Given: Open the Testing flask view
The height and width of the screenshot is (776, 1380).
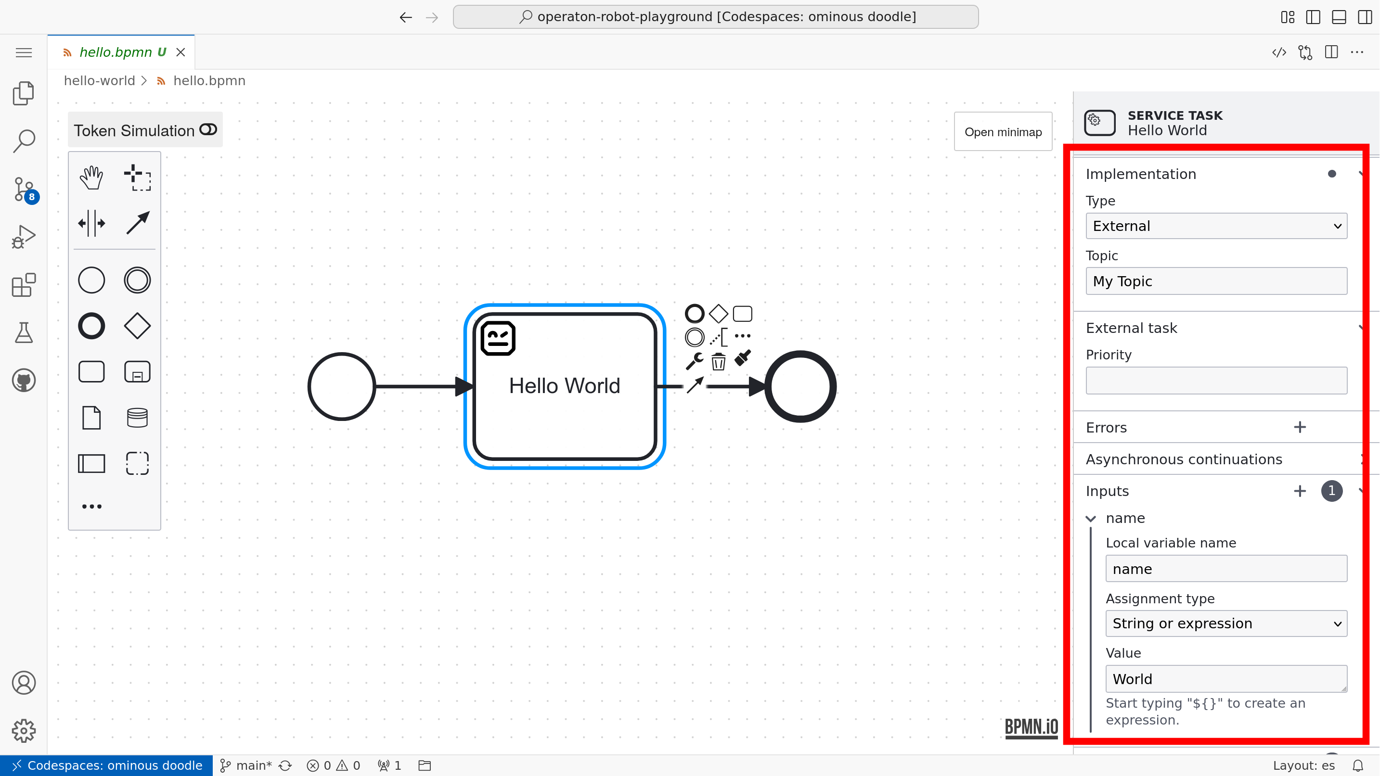Looking at the screenshot, I should pyautogui.click(x=24, y=332).
